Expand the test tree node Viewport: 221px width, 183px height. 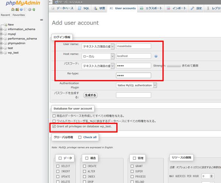click(1, 48)
